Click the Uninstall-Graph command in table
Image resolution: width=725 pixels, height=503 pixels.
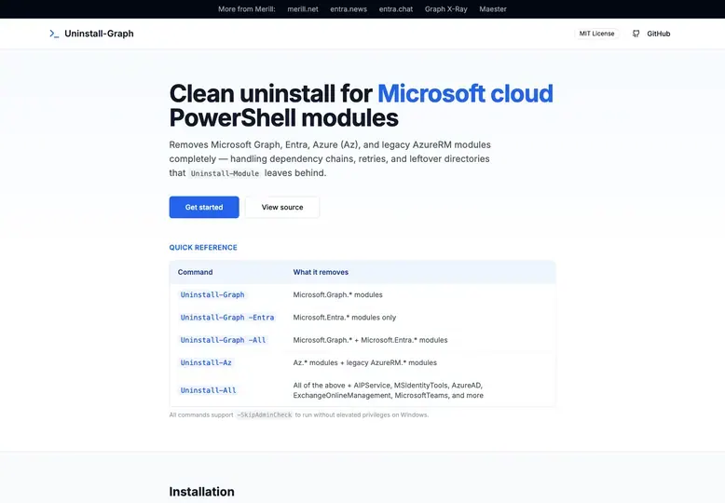pyautogui.click(x=212, y=295)
